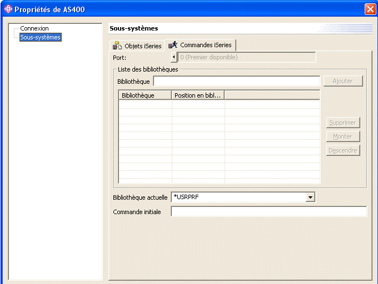Click the Port: label

pyautogui.click(x=120, y=58)
